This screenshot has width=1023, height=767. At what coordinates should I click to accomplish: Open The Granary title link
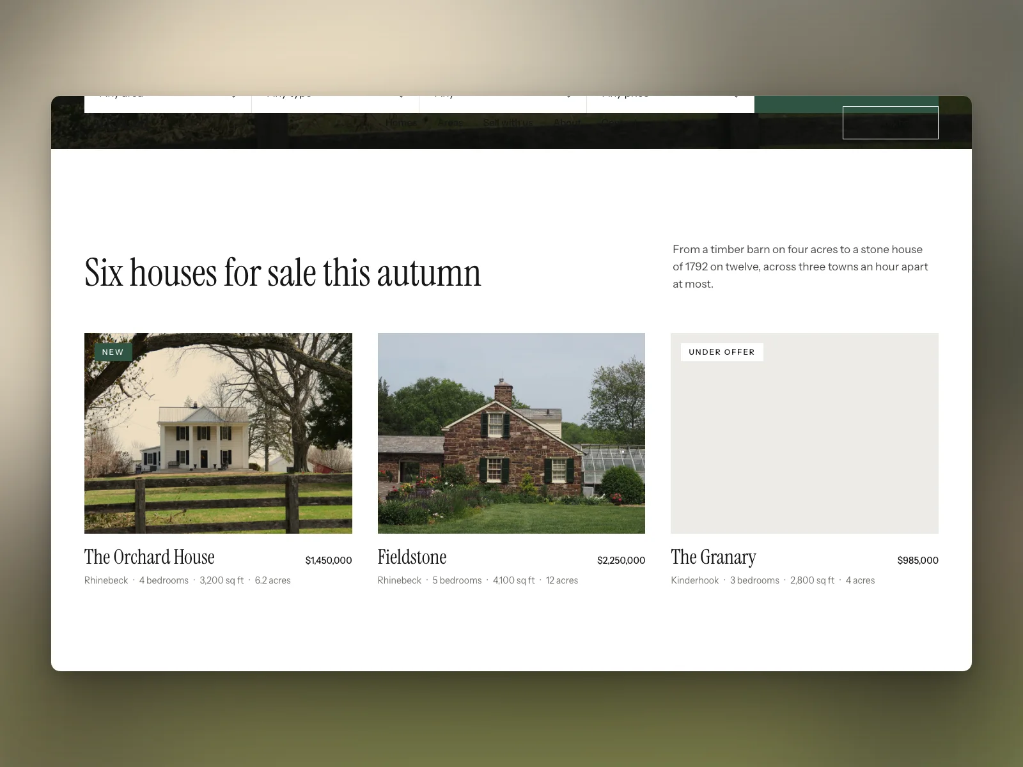pyautogui.click(x=714, y=557)
